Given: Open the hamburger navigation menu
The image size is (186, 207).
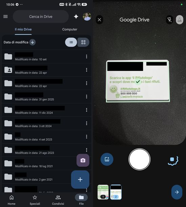Looking at the screenshot, I should [x=5, y=17].
